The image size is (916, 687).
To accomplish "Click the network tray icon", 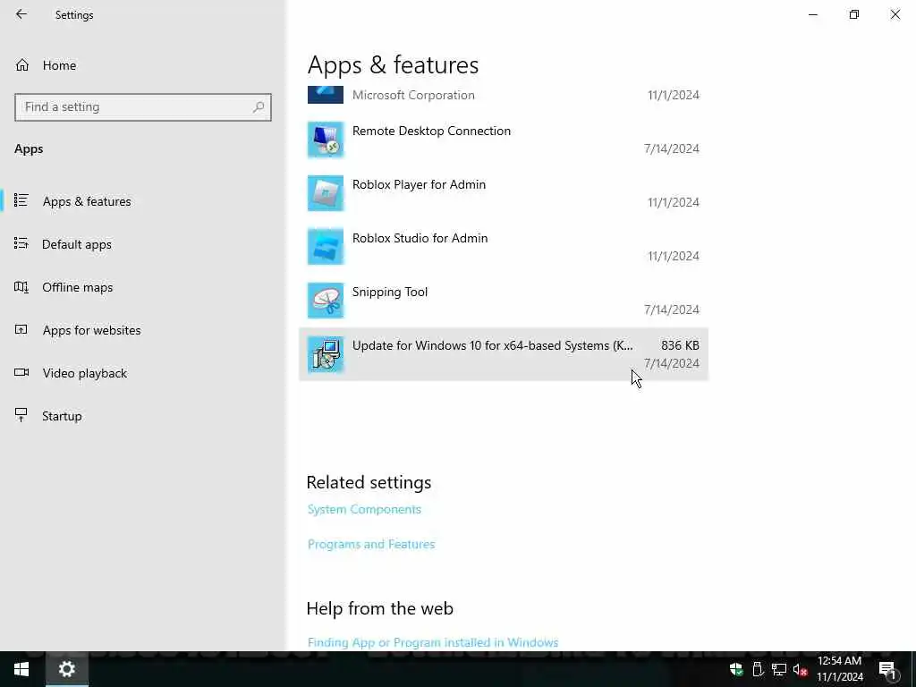I will 779,669.
